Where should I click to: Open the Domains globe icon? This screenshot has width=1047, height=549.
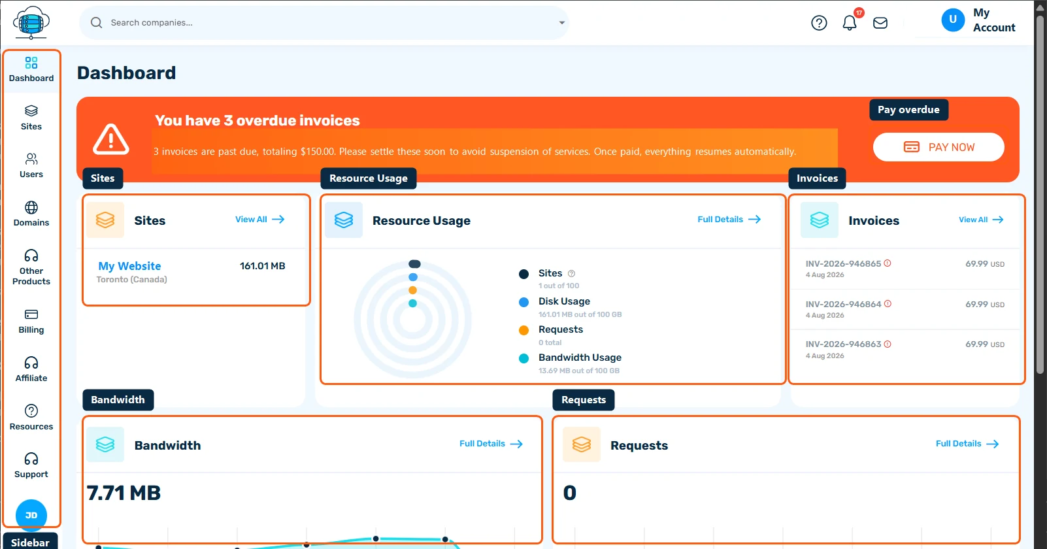coord(31,208)
